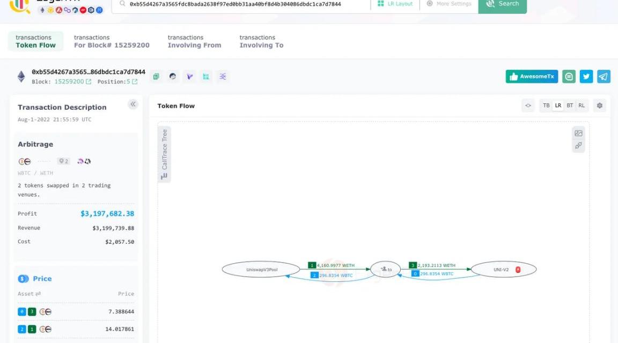Switch to transactions For Block# 15259200 tab
The image size is (618, 343).
[x=112, y=41]
